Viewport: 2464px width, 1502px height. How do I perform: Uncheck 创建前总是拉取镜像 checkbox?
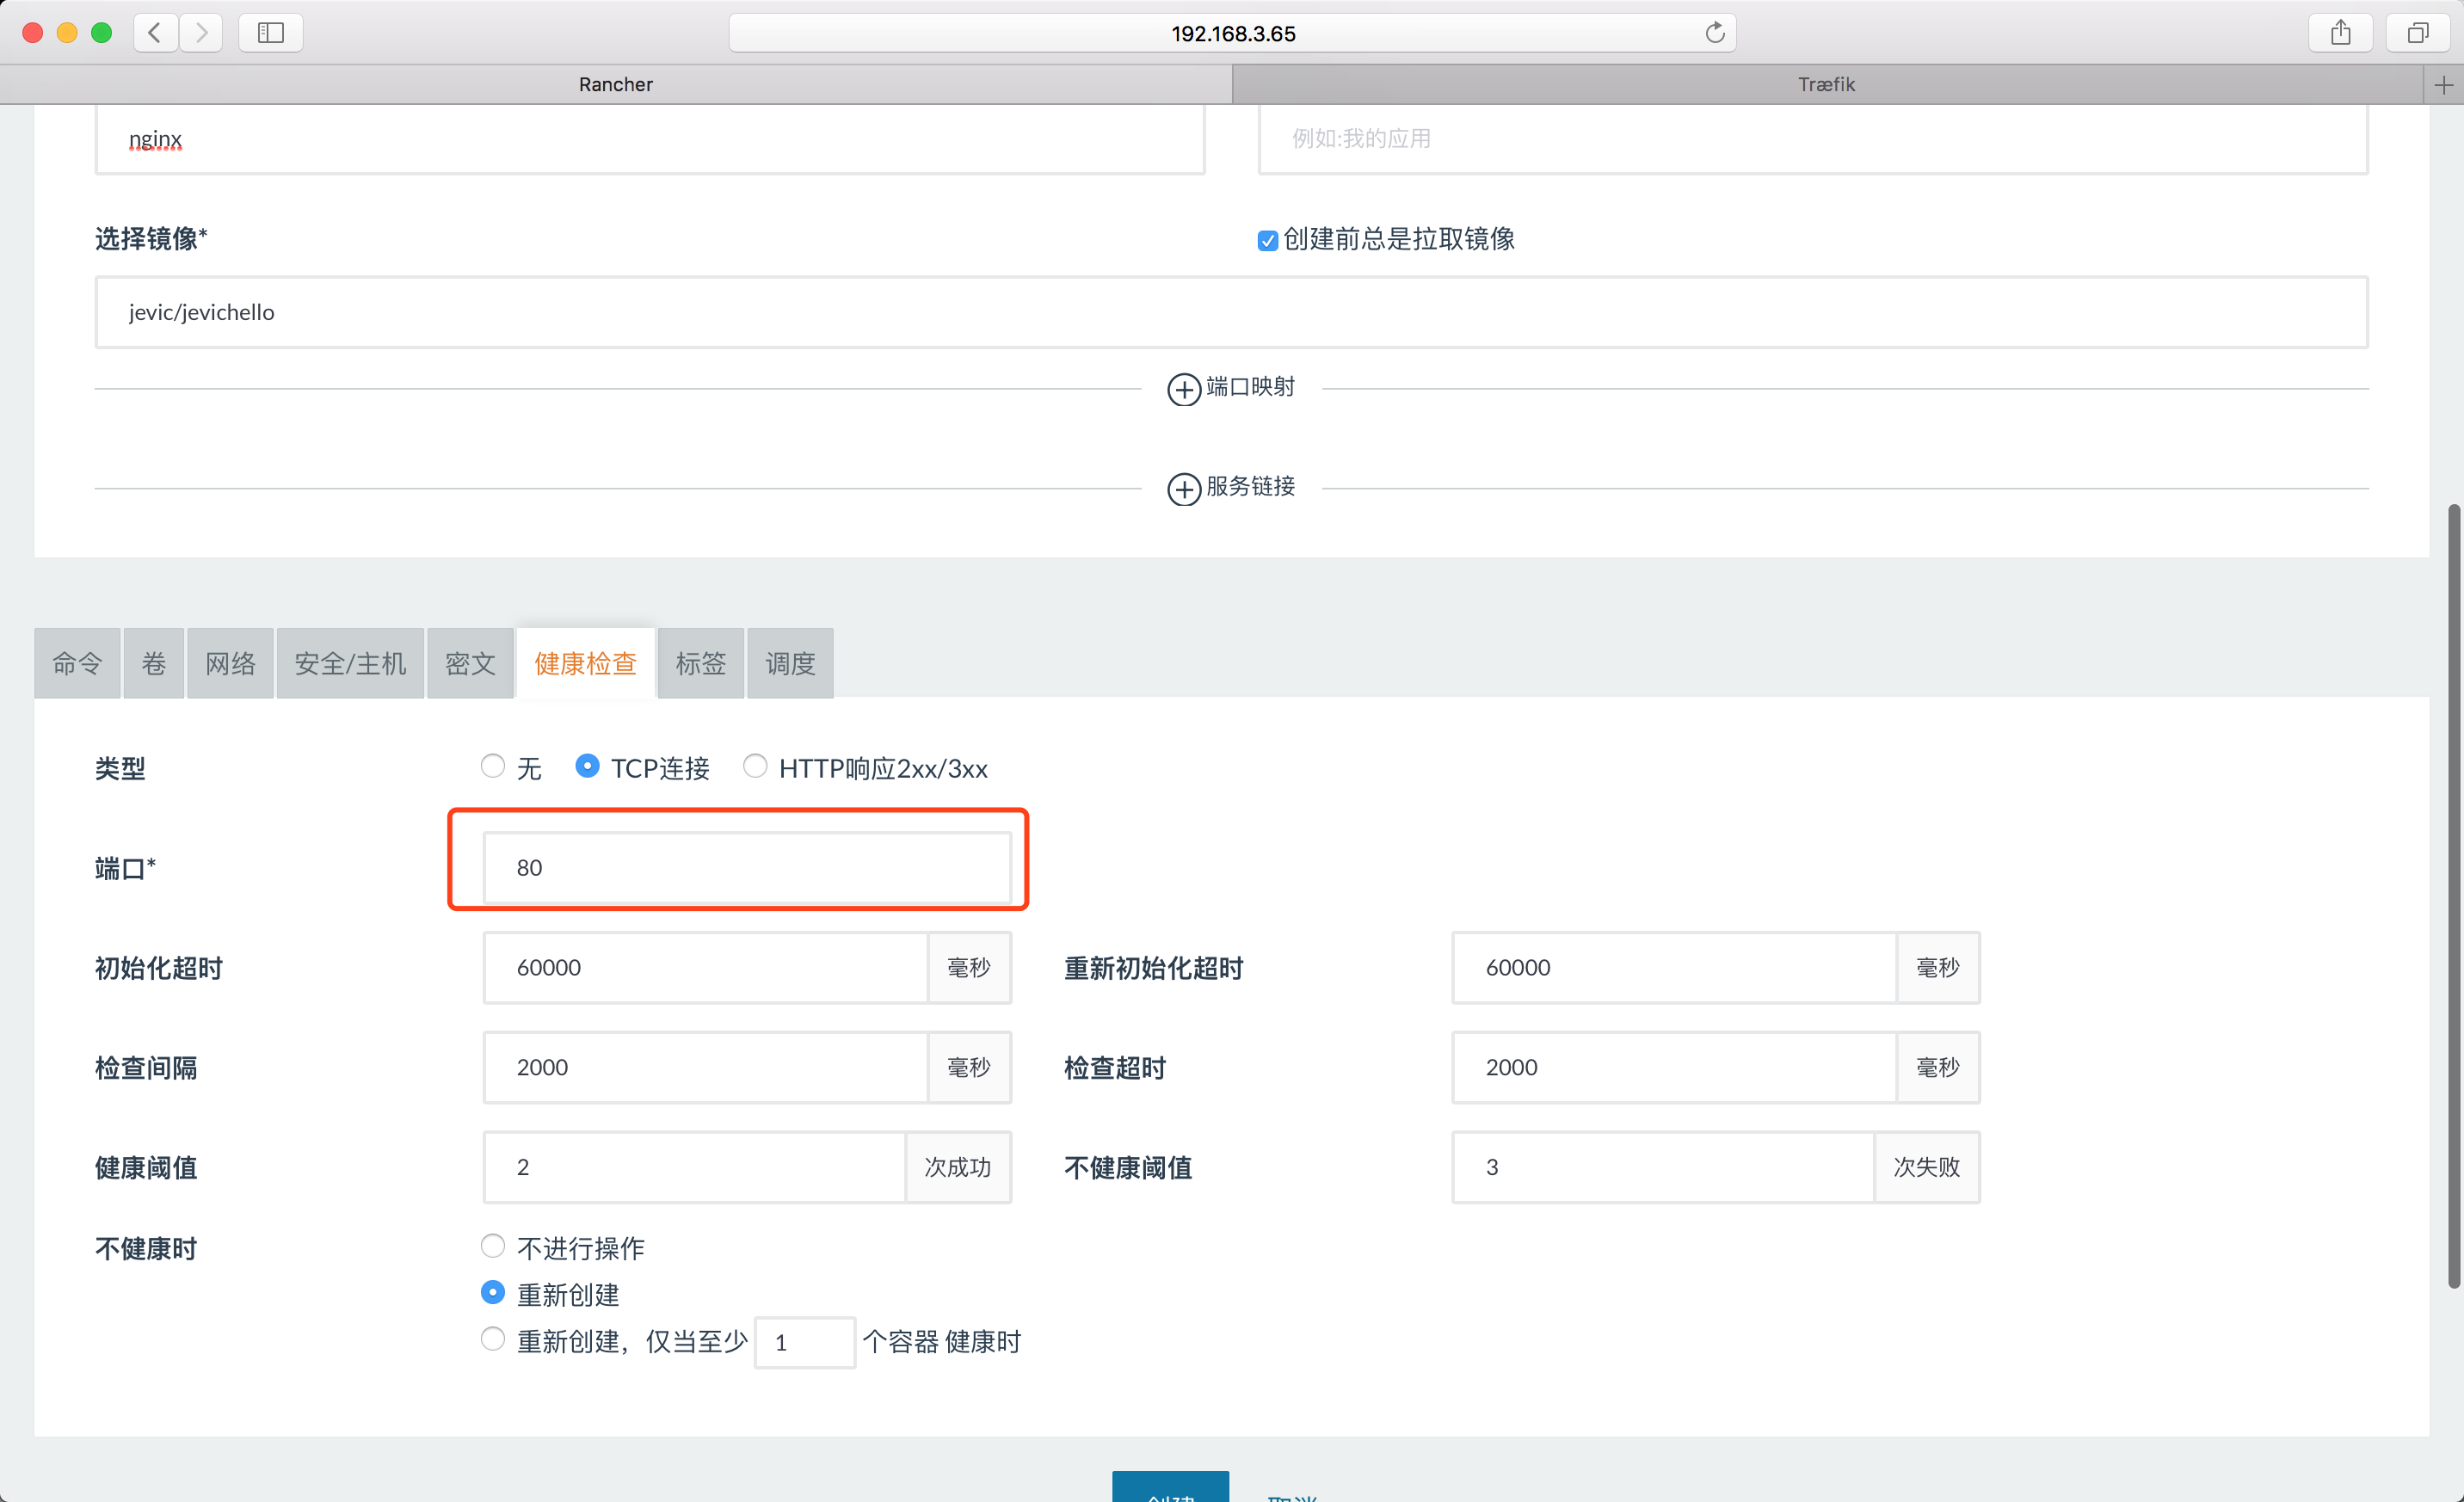1267,240
